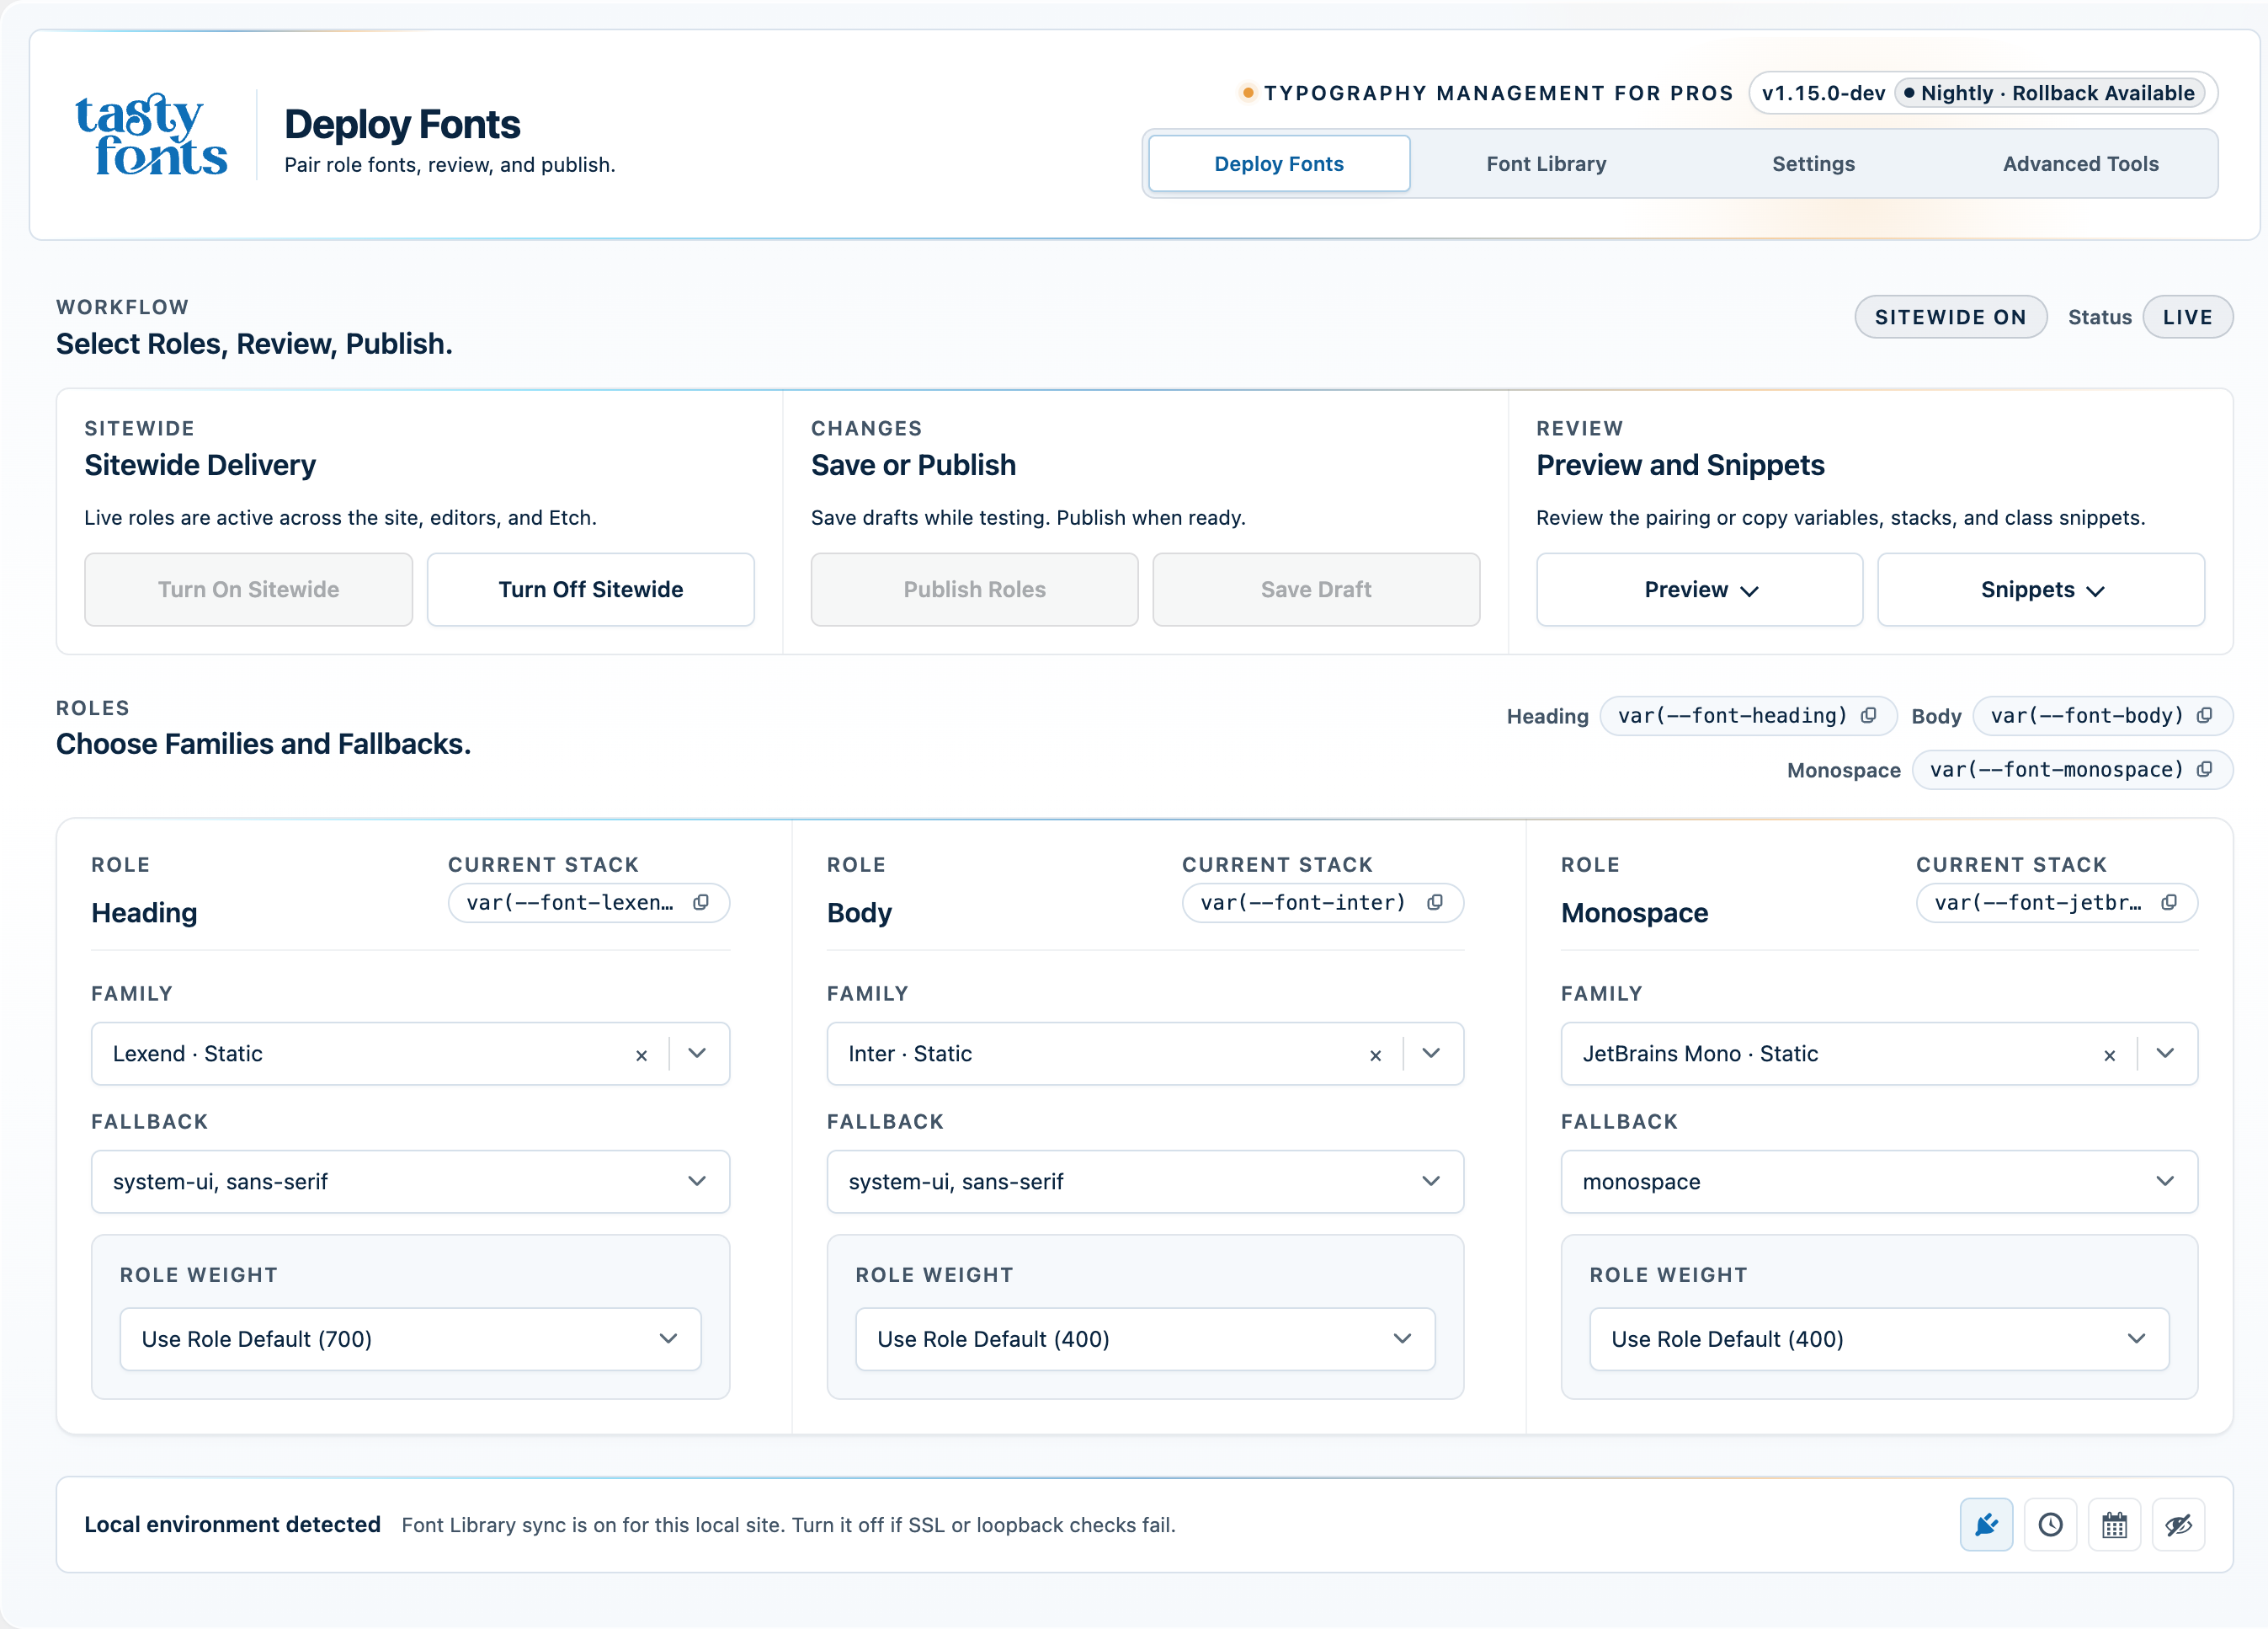
Task: Click the Inter · Static family field
Action: coord(1145,1054)
